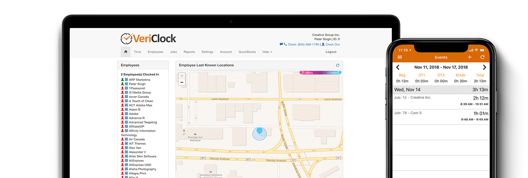Image resolution: width=528 pixels, height=178 pixels.
Task: Click Clock: (855) 568-1795 phone link
Action: click(x=303, y=44)
